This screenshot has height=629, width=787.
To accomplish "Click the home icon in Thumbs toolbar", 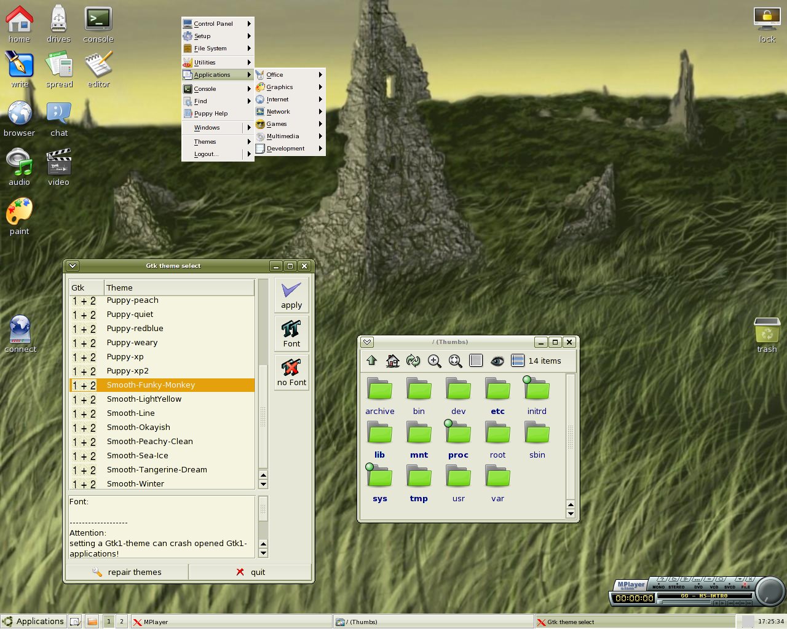I will [392, 361].
